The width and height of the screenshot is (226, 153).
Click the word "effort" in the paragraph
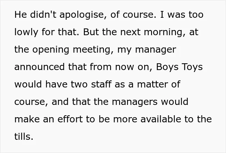70,119
